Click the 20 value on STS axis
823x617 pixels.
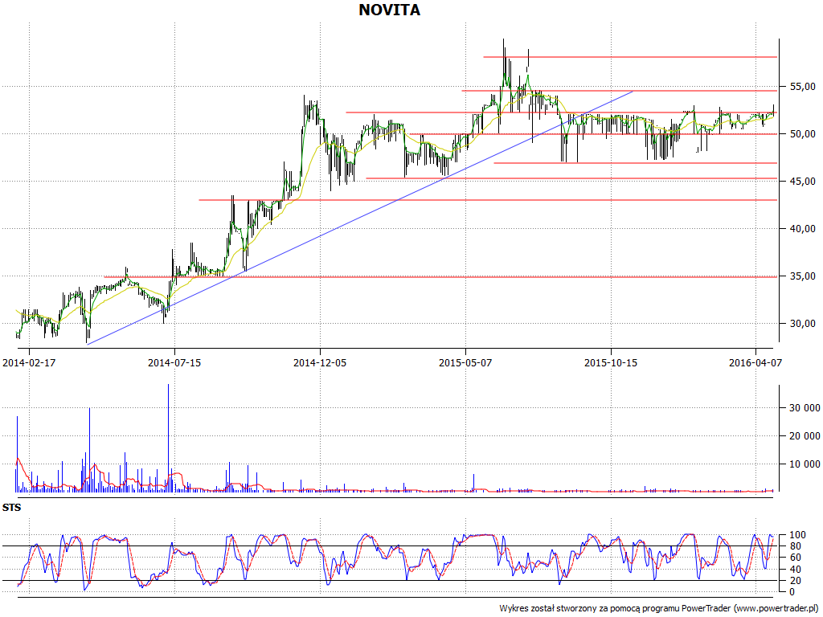tap(795, 580)
